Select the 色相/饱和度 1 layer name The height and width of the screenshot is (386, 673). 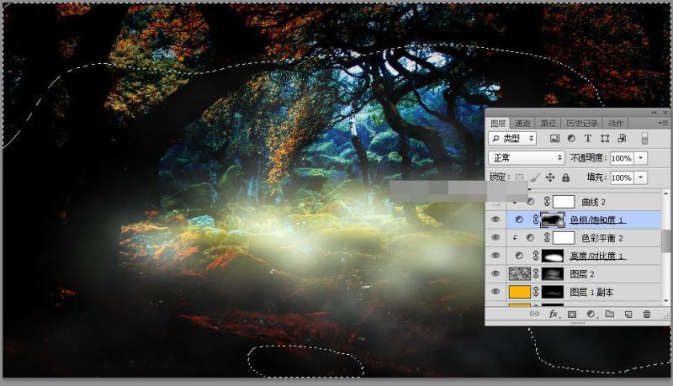[x=597, y=220]
